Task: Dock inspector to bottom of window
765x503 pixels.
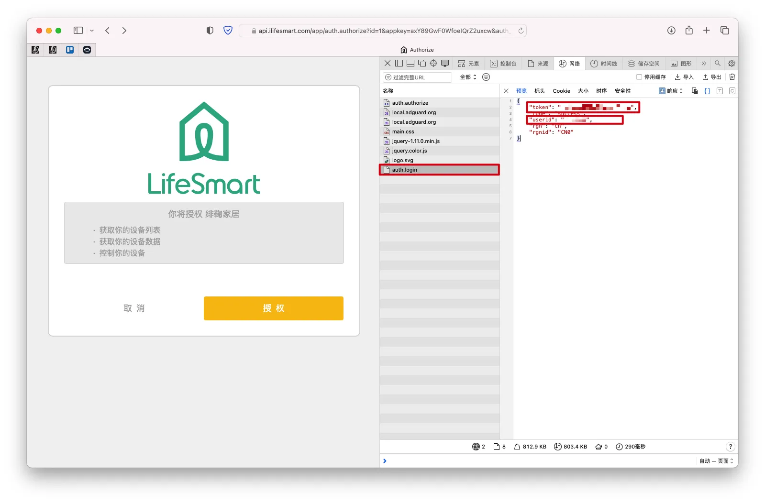Action: [x=410, y=63]
